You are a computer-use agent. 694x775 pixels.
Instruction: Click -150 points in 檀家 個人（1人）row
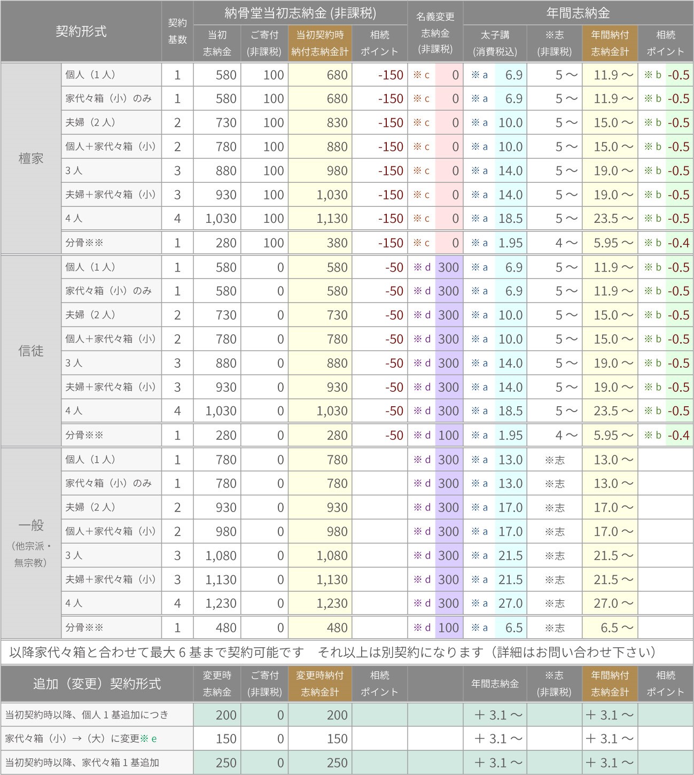tap(380, 75)
